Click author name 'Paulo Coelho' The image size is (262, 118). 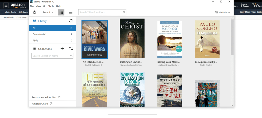coord(206,65)
